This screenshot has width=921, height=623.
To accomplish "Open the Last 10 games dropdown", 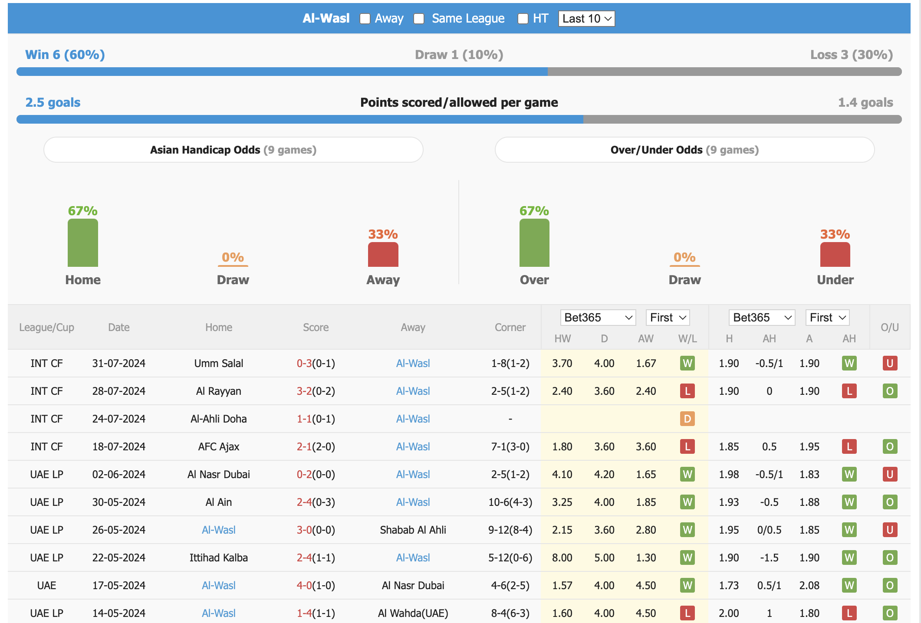I will click(586, 19).
